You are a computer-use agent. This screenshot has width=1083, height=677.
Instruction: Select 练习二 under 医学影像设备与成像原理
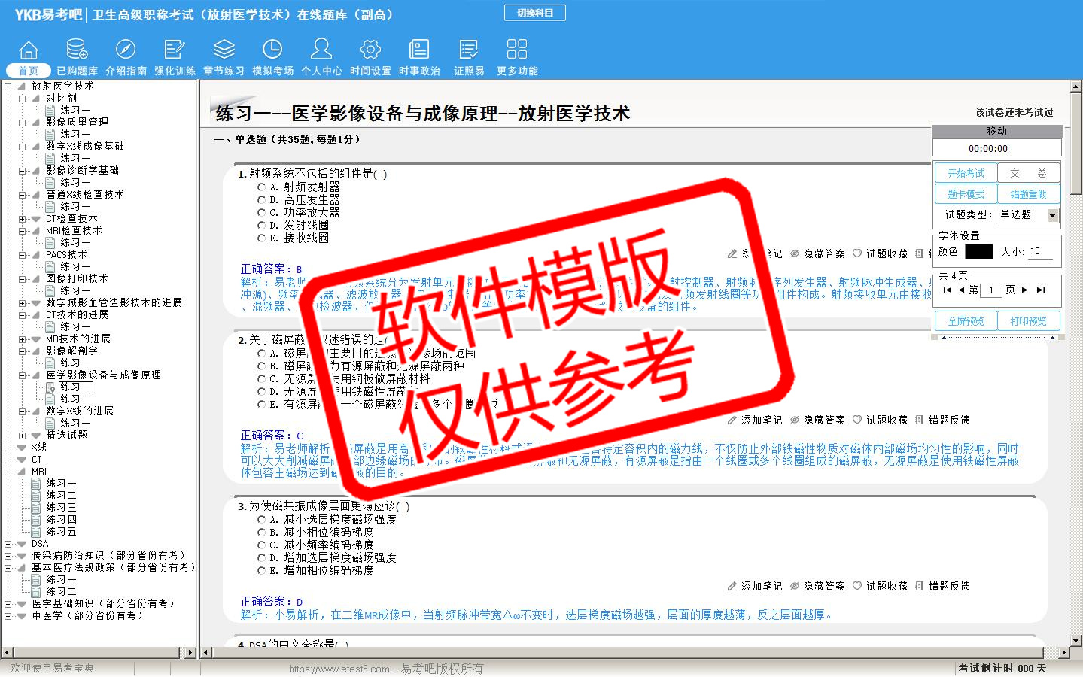(x=75, y=399)
